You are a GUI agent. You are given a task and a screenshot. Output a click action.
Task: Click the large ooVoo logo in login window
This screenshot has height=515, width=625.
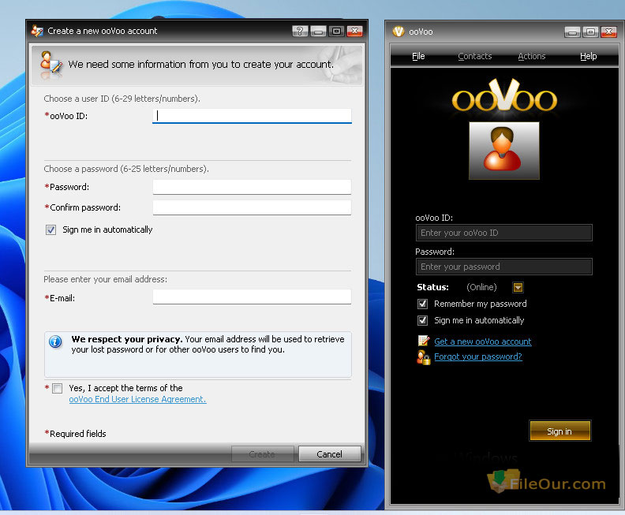(504, 95)
